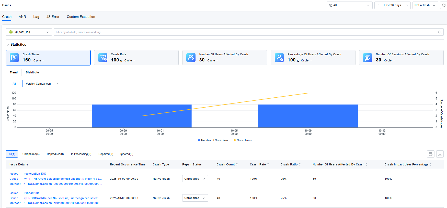Filter issues by Unrepaired(4)
The width and height of the screenshot is (447, 208).
click(x=31, y=154)
